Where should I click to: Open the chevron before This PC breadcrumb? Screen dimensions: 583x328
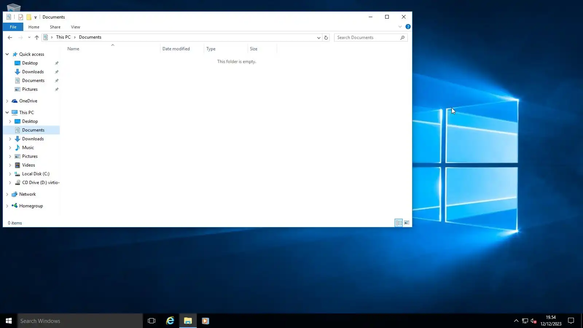[52, 37]
